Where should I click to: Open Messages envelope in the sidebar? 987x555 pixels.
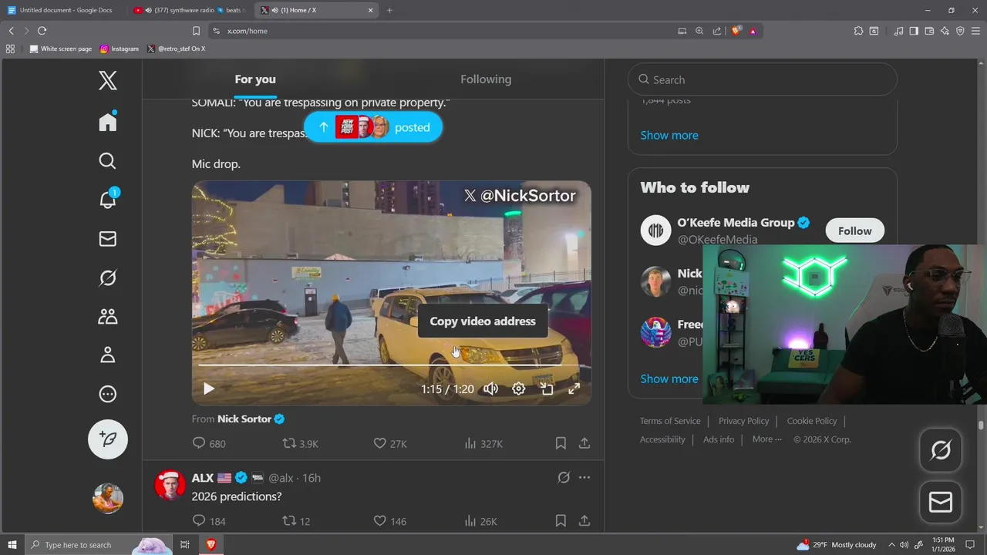[108, 239]
